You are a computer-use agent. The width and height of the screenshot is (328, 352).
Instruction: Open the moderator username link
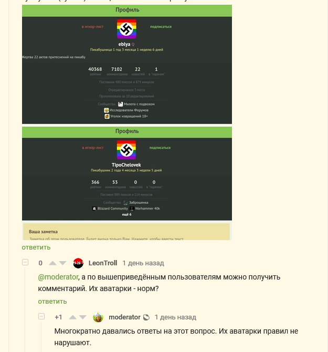(x=124, y=317)
